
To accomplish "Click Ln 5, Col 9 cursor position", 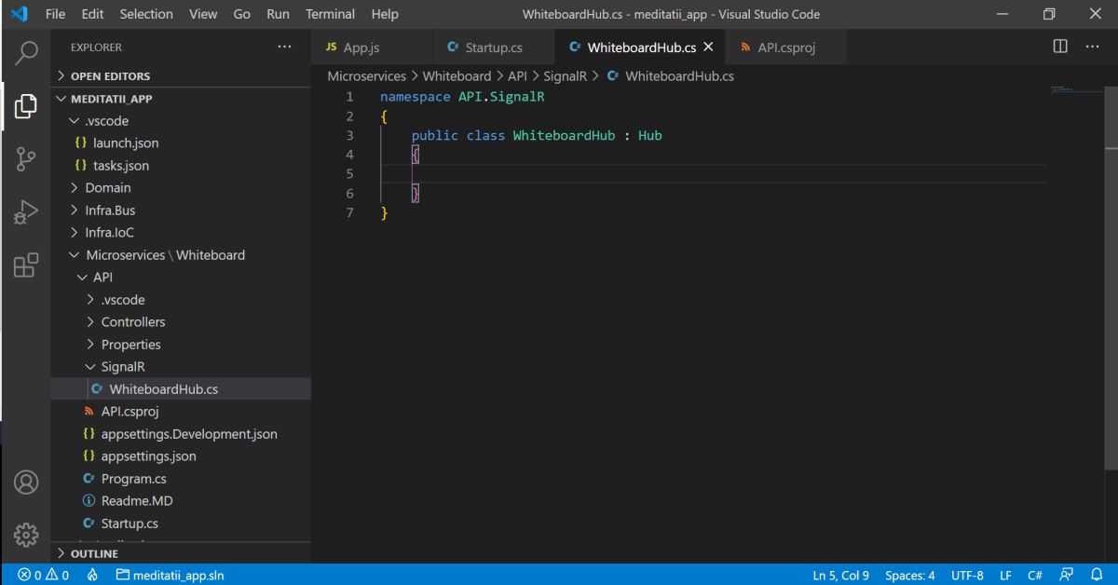I will (841, 575).
